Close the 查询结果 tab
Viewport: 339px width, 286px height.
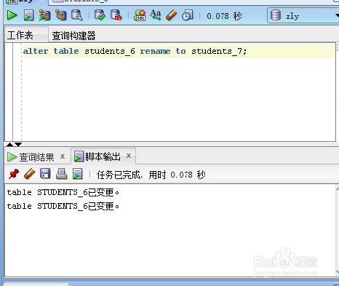point(63,156)
